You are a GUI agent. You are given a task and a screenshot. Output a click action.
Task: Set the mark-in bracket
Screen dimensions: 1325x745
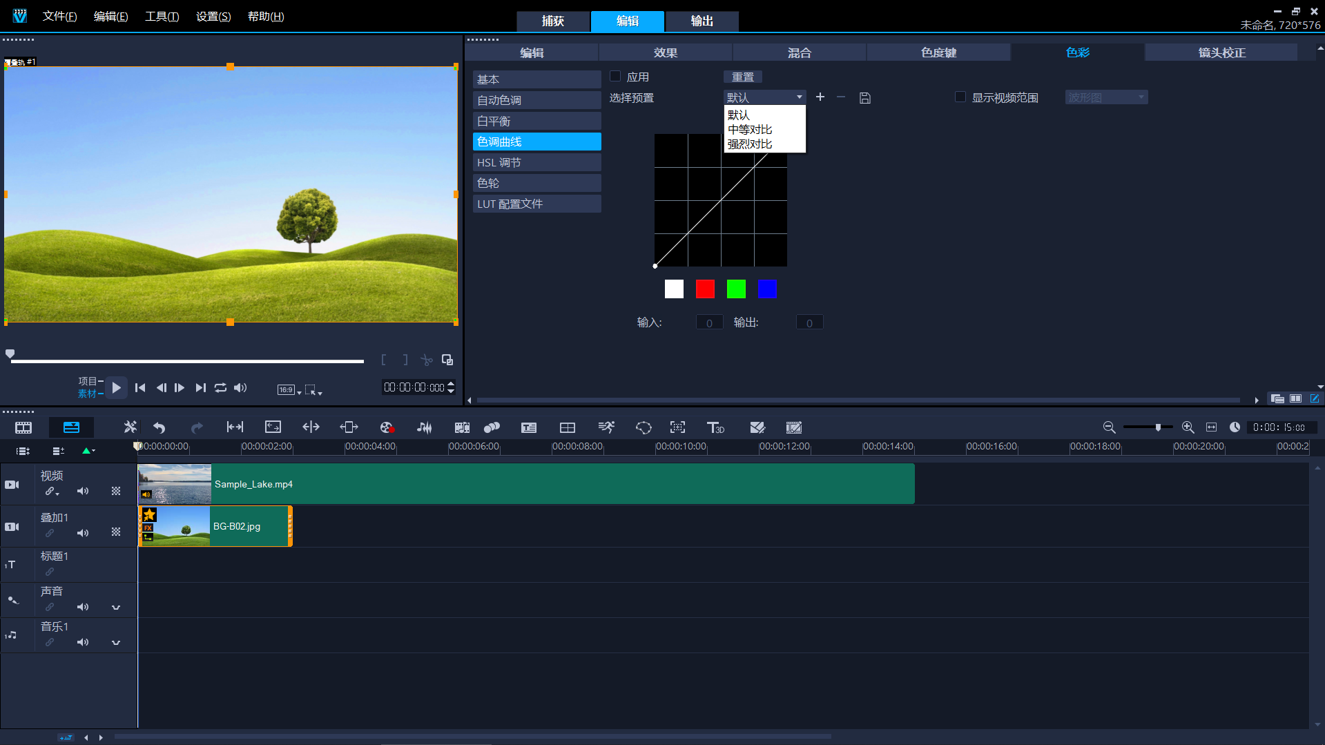pos(384,360)
